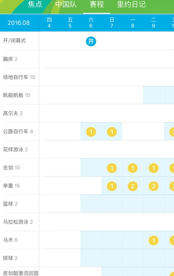The height and width of the screenshot is (276, 174).
Task: Select the 公路自行车 medal badge on Saturday 6
Action: [91, 132]
